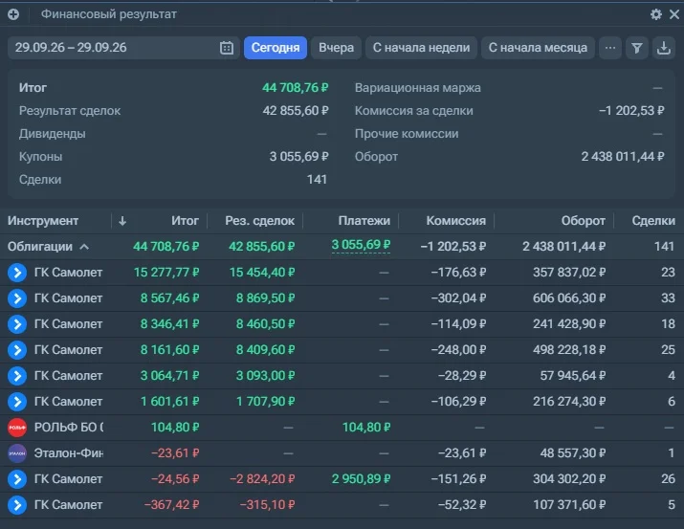Click −1 202,53 ₽ in the Облигации row
Image resolution: width=684 pixels, height=529 pixels.
click(x=453, y=247)
